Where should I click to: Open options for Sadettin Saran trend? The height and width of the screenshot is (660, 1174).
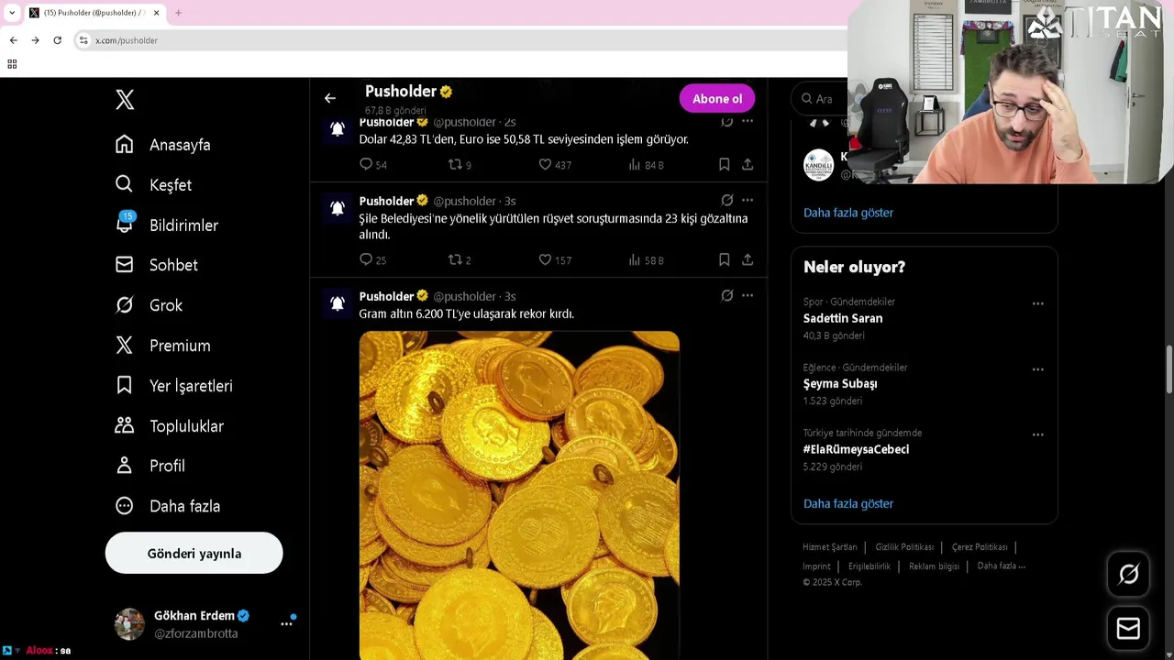point(1037,303)
